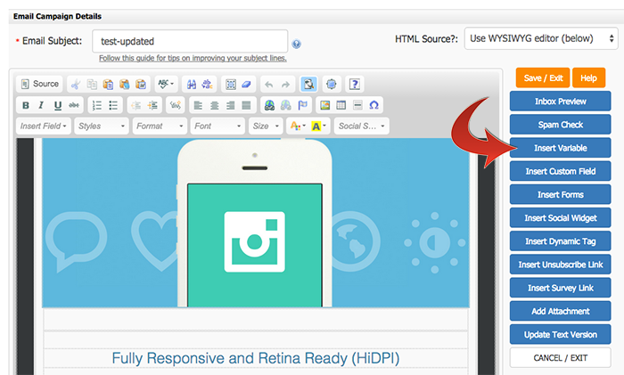Open the Font dropdown
624x375 pixels.
[218, 126]
